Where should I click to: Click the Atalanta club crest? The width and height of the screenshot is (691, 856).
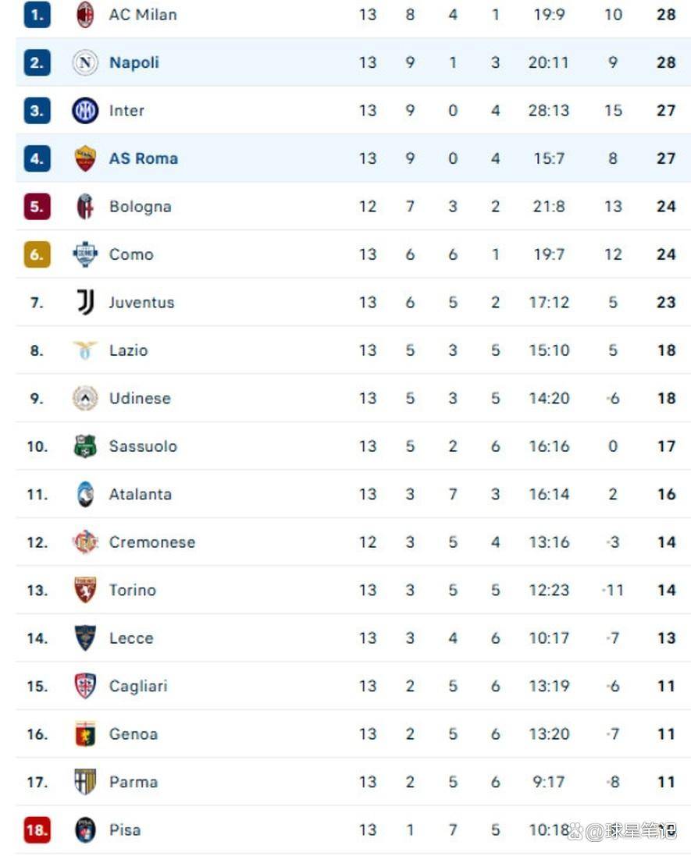(85, 494)
